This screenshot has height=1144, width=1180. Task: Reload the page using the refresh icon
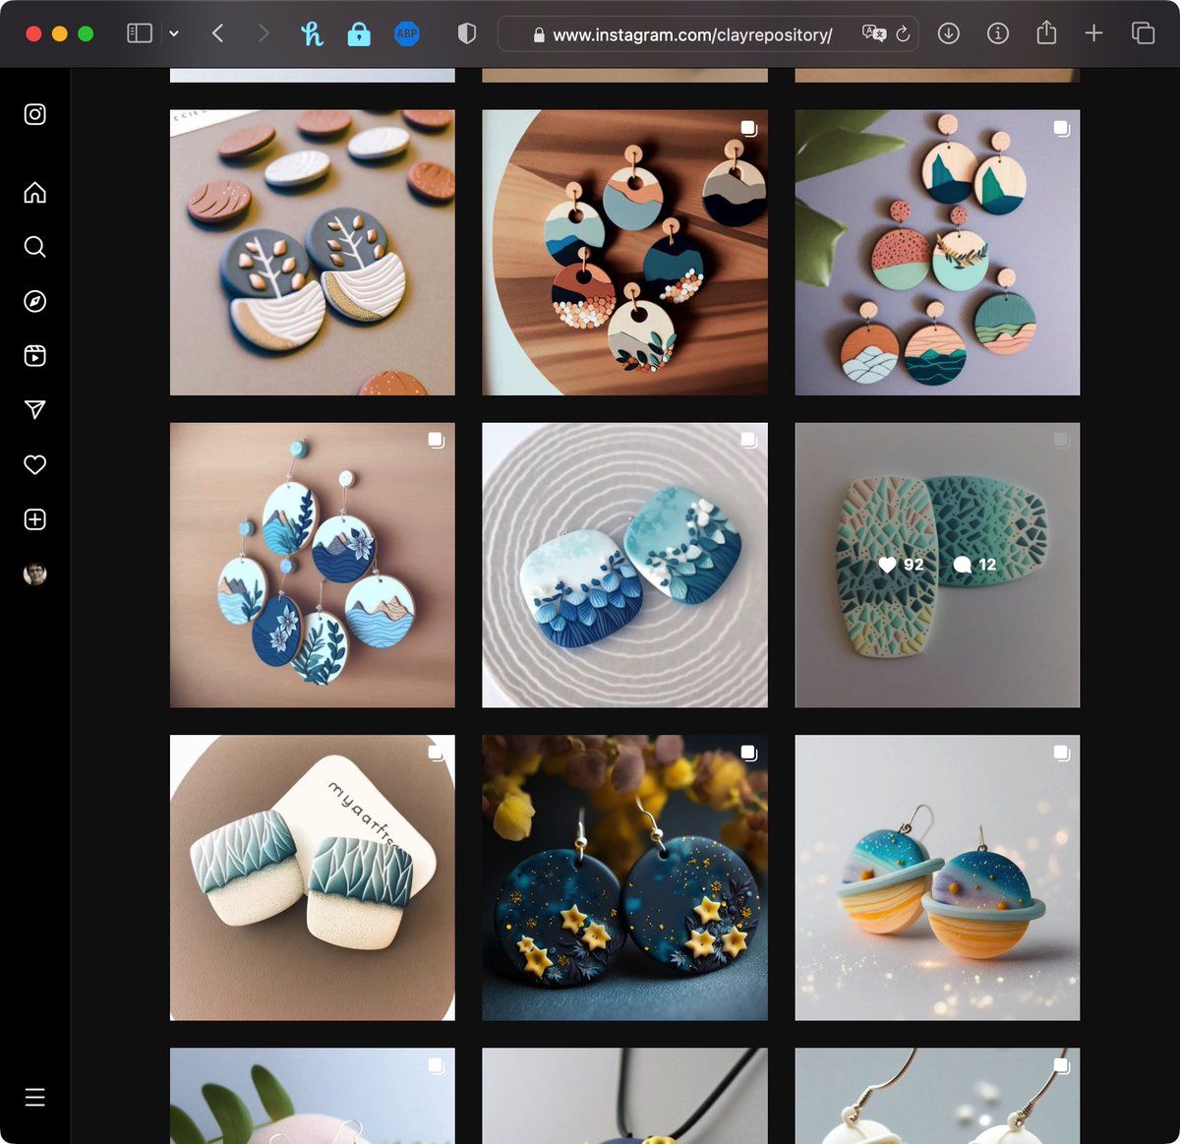903,34
